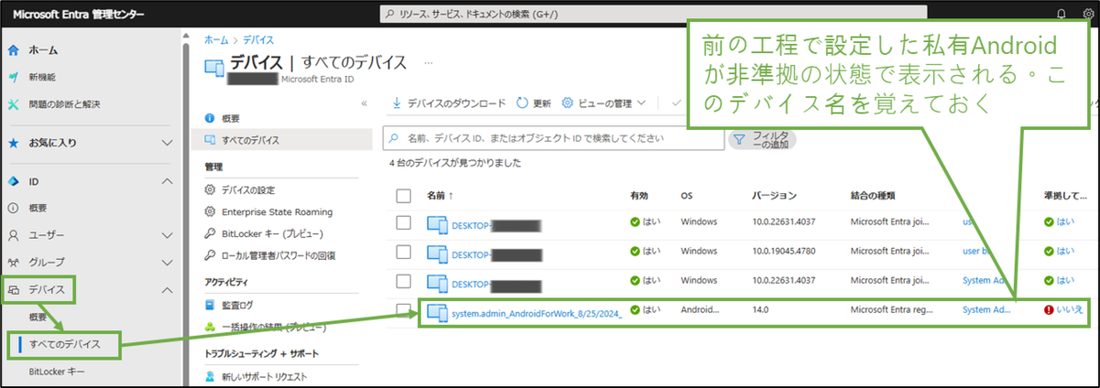
Task: Click the 有効 column header
Action: [639, 196]
